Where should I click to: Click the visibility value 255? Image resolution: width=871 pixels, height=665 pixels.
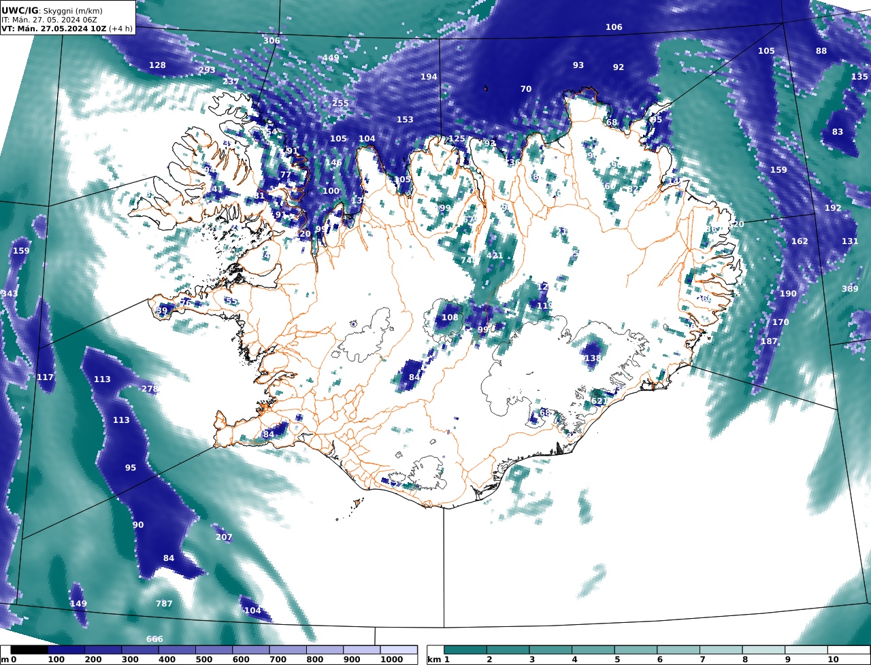[340, 103]
